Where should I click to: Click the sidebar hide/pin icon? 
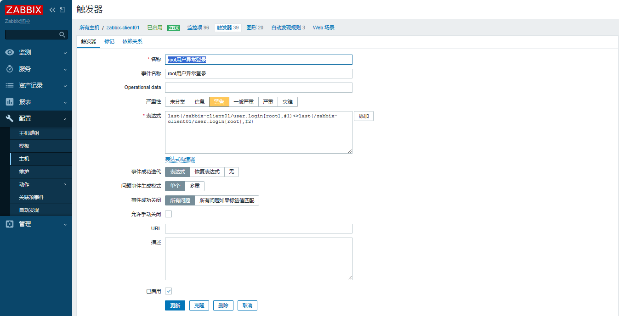62,10
